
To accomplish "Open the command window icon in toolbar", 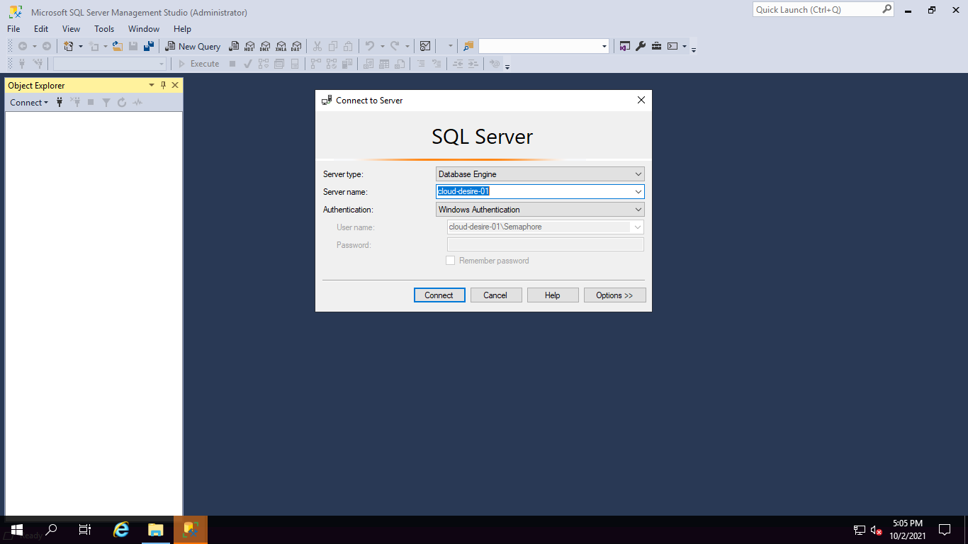I will point(672,46).
